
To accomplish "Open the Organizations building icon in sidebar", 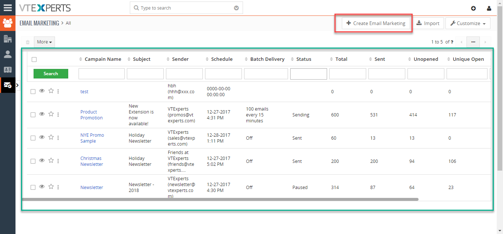I will pos(7,39).
